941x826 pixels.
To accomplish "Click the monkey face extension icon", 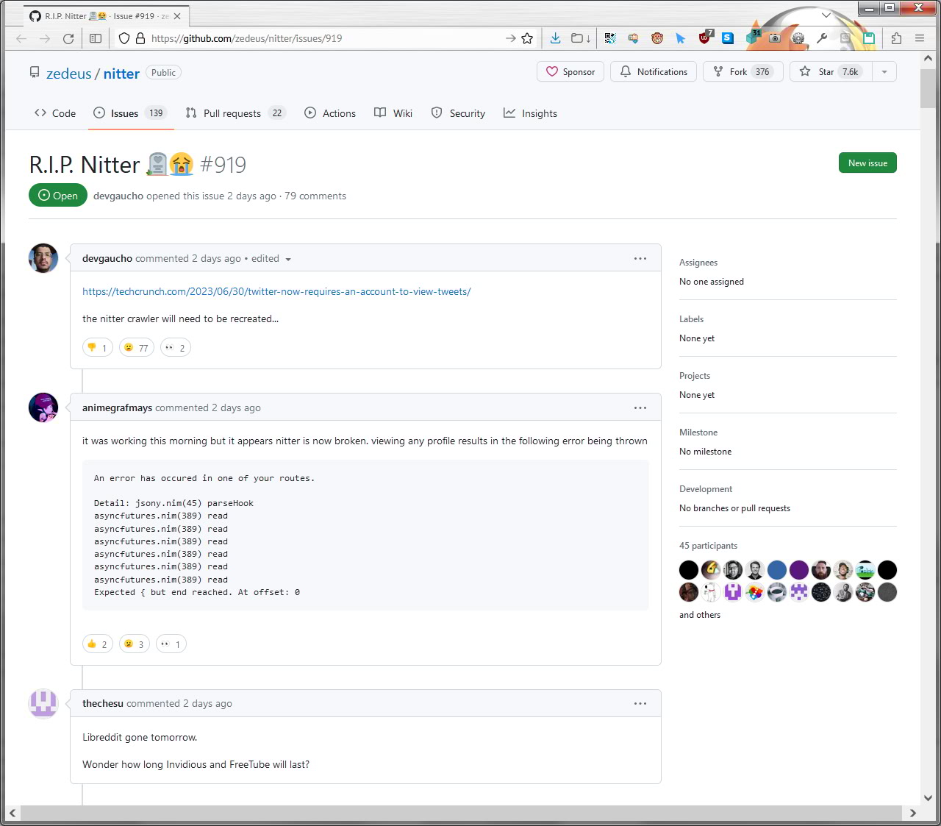I will pyautogui.click(x=657, y=38).
